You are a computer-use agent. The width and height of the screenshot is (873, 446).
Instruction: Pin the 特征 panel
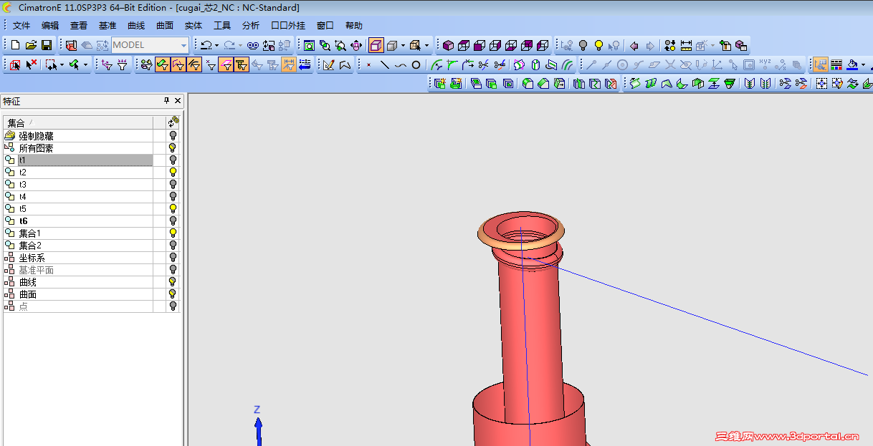[167, 101]
